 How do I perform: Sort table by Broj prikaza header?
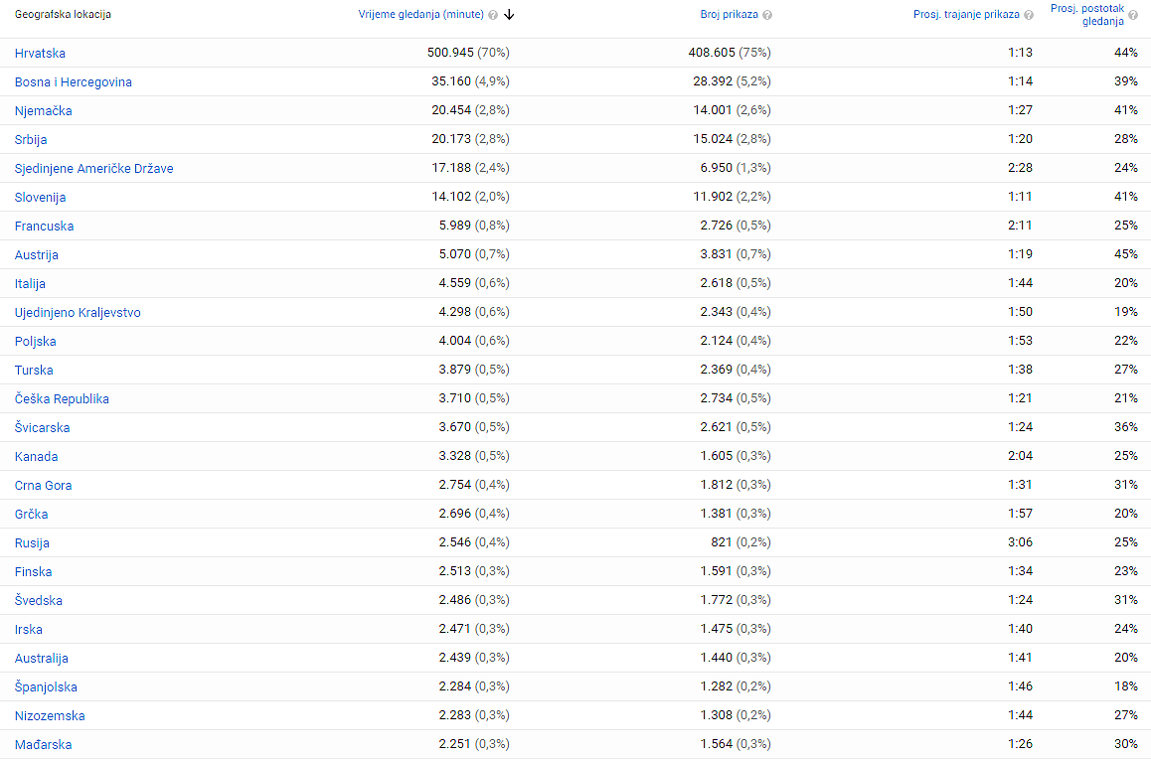729,15
